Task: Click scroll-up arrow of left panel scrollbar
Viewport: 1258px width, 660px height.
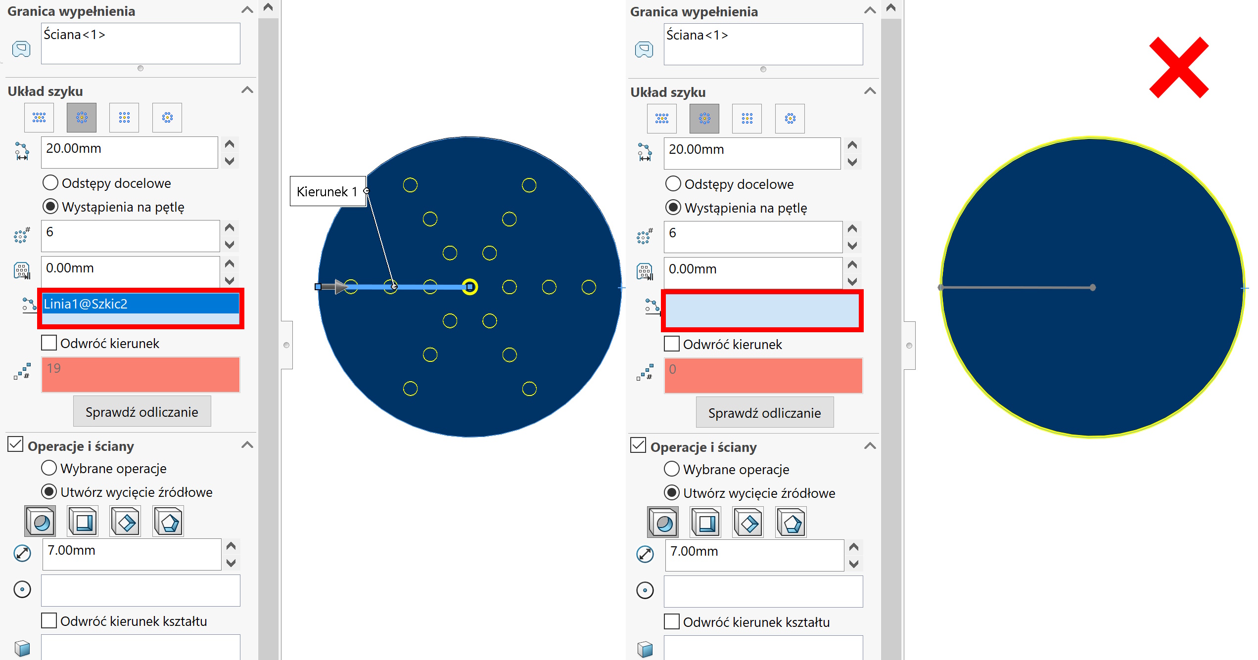Action: (268, 7)
